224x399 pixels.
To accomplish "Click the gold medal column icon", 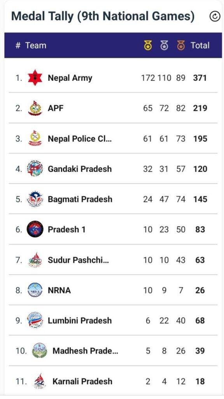I will 148,46.
